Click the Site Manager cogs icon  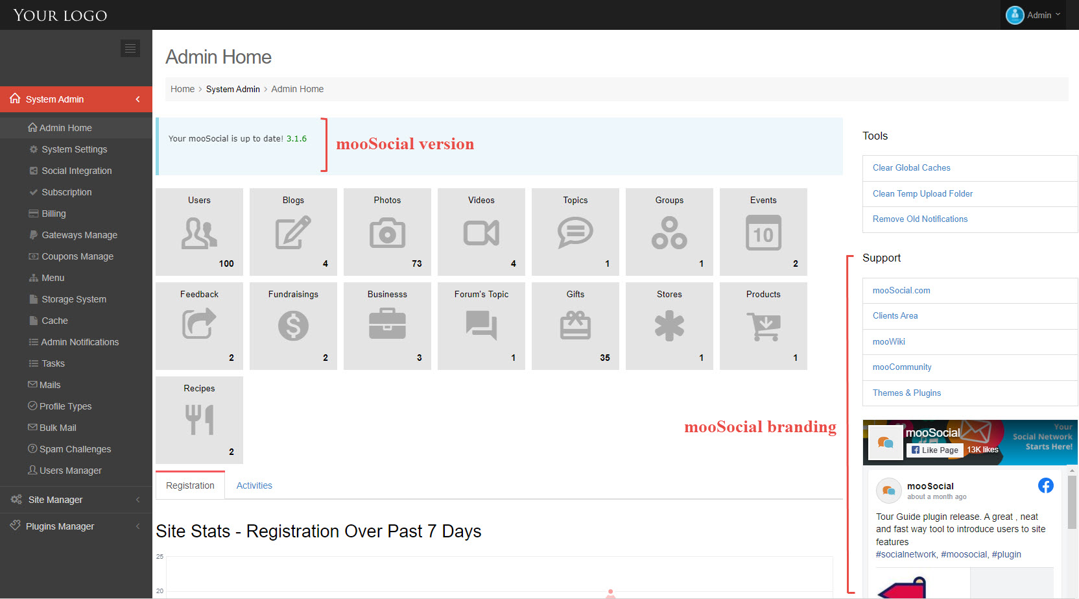pos(16,499)
